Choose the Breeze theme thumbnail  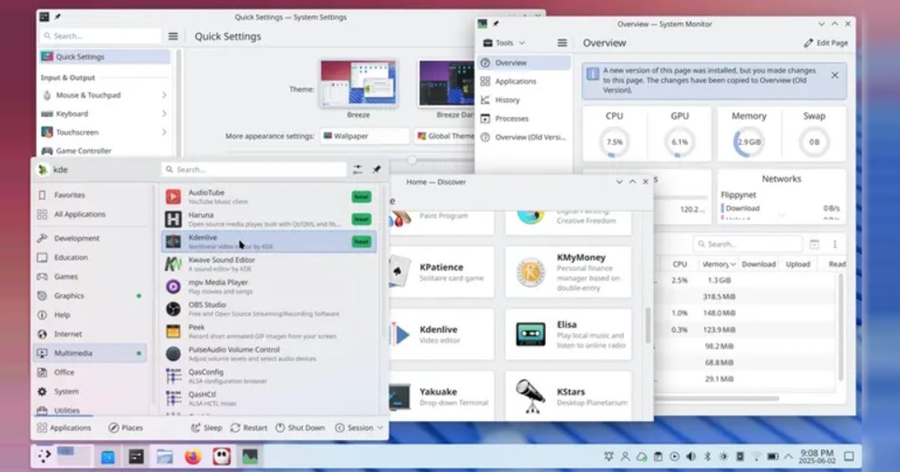[x=358, y=84]
